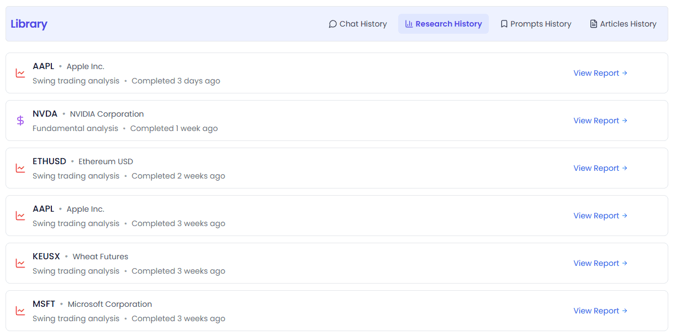Click "Completed 2 weeks ago" text
This screenshot has width=676, height=335.
click(178, 176)
